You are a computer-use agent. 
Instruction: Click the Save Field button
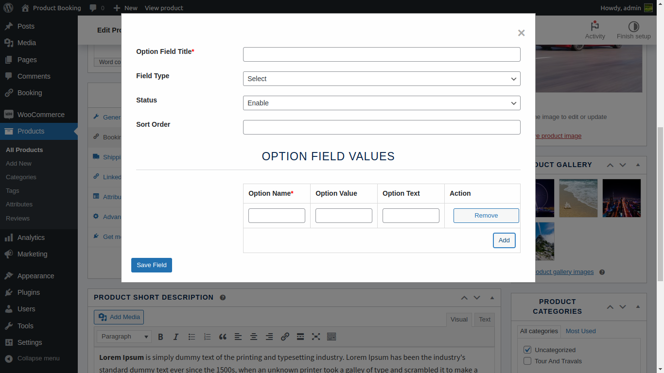pyautogui.click(x=152, y=265)
